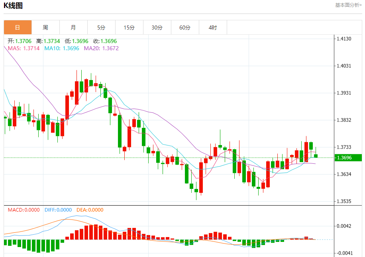The image size is (365, 257).
Task: Click the green 1.3696 current price tag
Action: point(348,158)
